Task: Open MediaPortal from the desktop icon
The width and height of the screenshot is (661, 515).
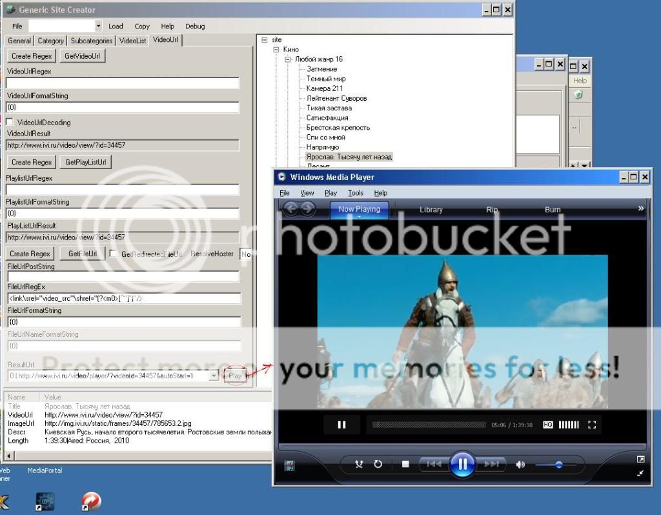Action: click(x=45, y=501)
